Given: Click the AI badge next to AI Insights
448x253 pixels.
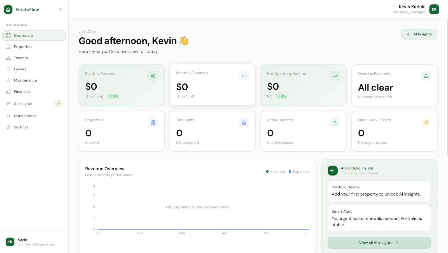Looking at the screenshot, I should tap(59, 104).
